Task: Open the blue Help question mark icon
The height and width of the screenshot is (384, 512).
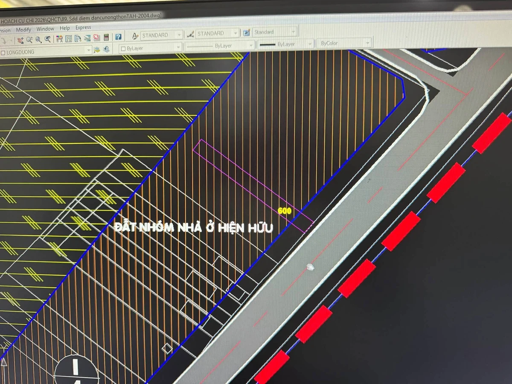Action: [x=118, y=37]
